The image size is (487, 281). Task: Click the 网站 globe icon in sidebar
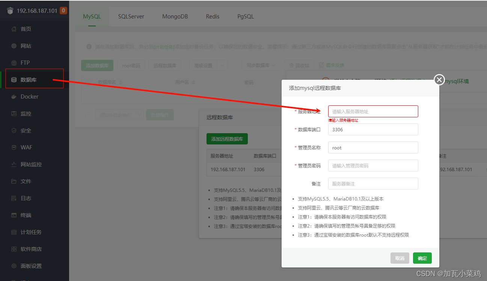pos(14,46)
